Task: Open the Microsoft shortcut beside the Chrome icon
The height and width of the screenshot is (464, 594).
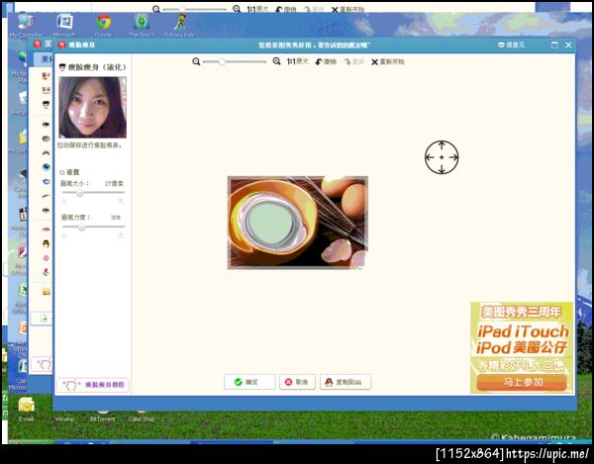Action: 64,22
